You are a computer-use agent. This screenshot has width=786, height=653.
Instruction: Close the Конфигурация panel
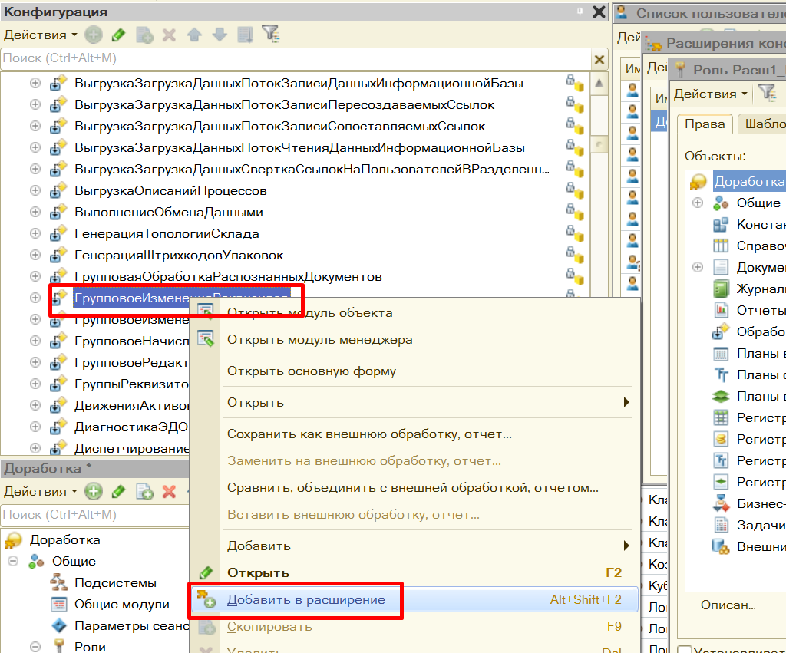point(599,12)
